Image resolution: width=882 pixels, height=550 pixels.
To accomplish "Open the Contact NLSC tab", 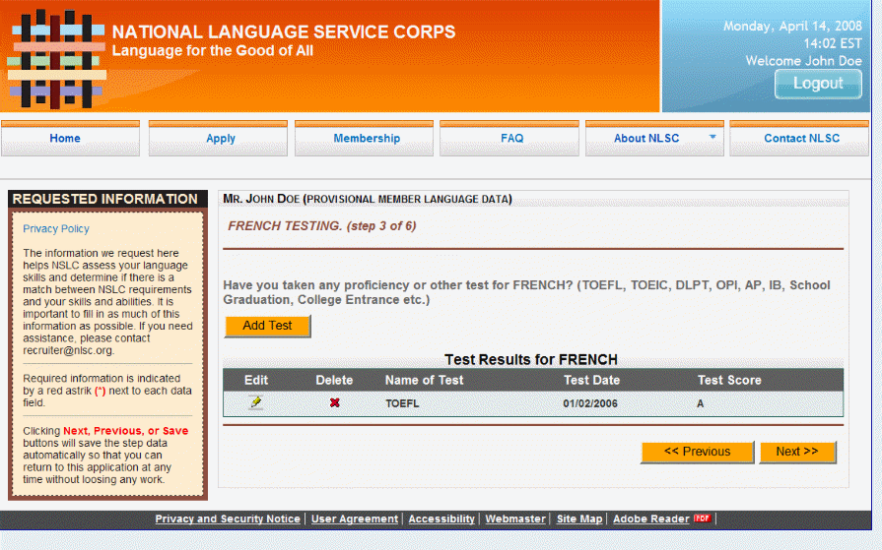I will point(799,138).
